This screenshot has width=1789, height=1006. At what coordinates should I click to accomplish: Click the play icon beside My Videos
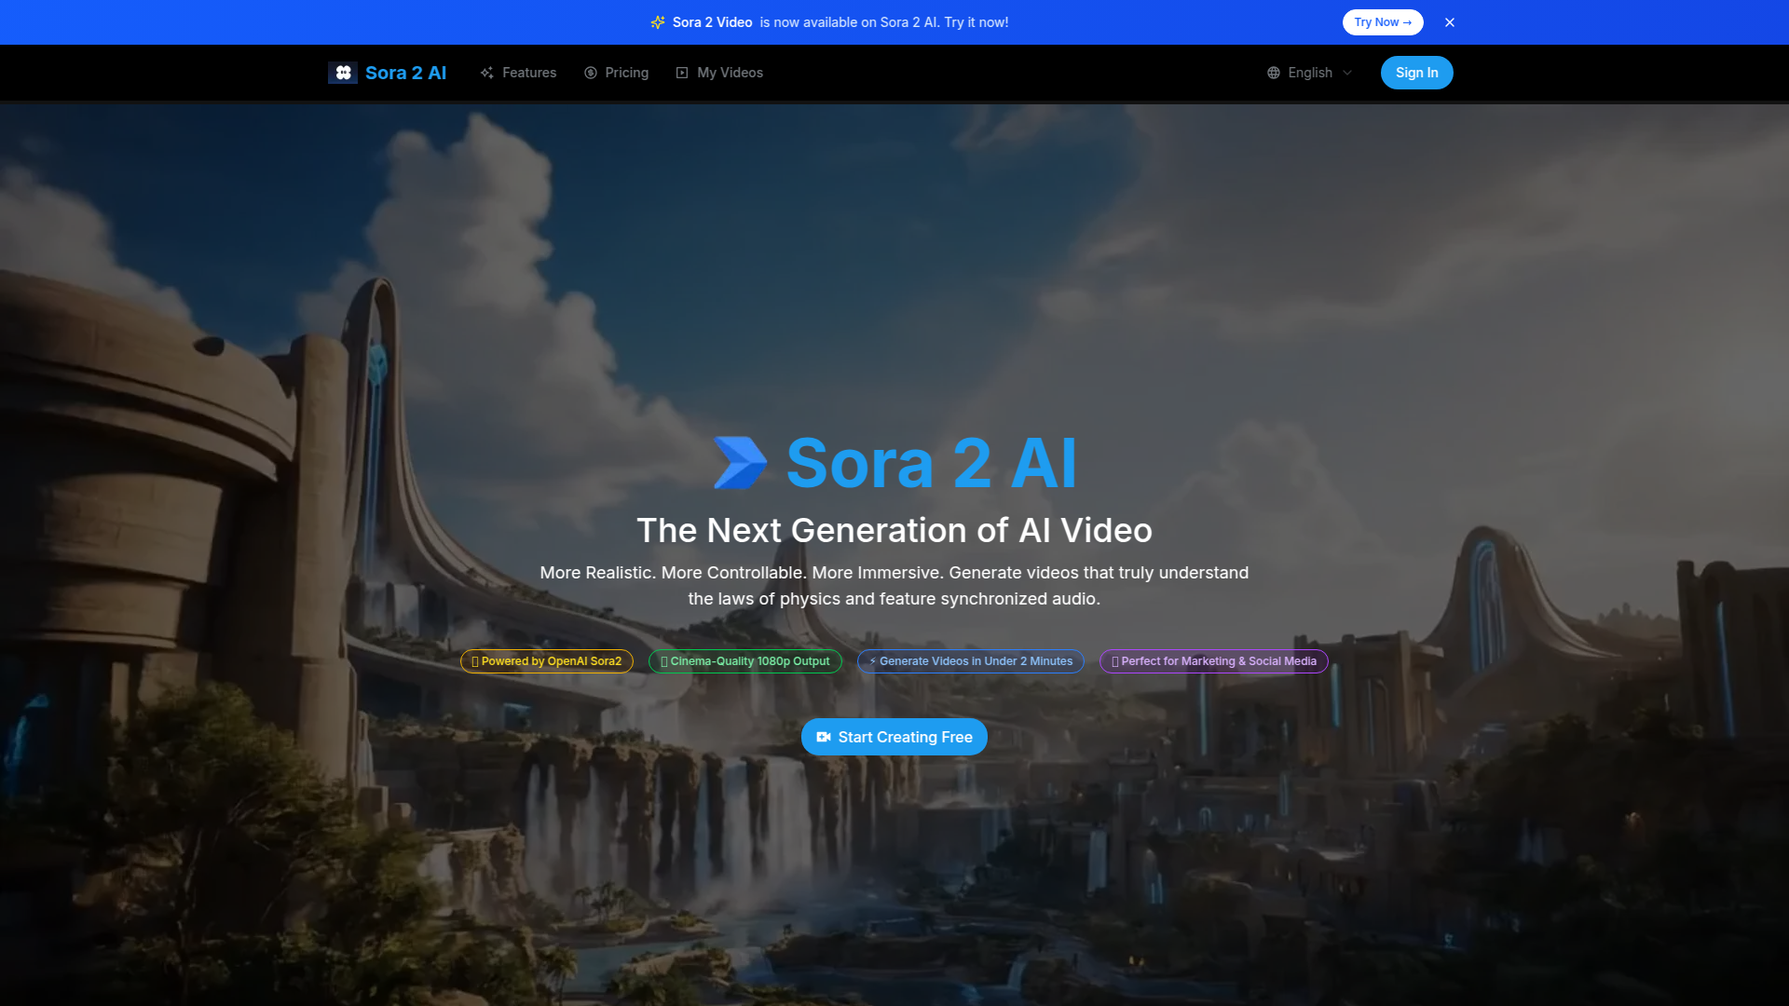[682, 72]
